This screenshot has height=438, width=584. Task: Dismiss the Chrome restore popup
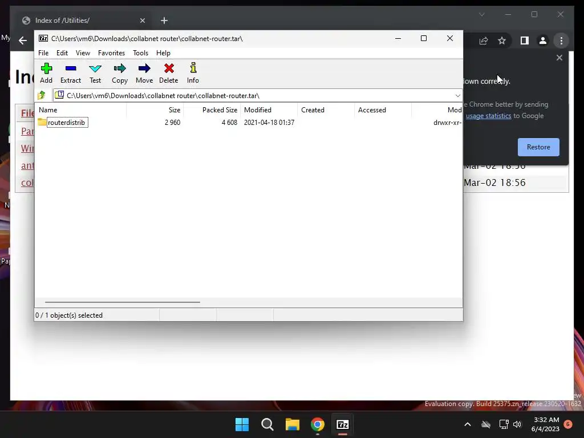(559, 58)
